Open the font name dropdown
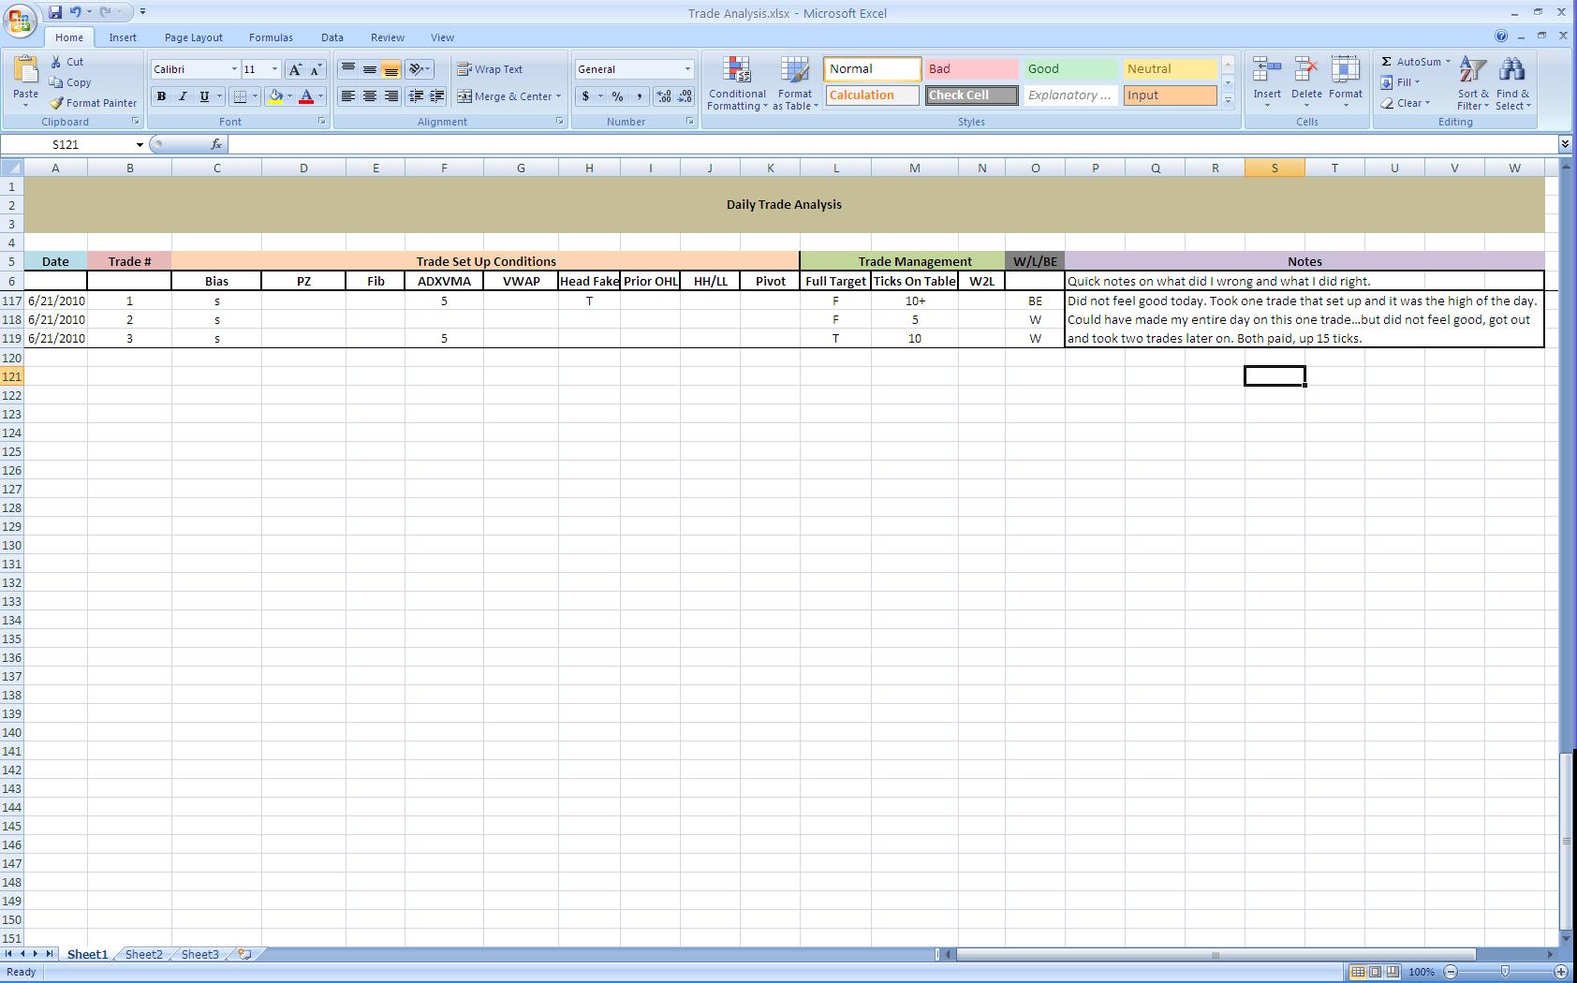 coord(234,69)
